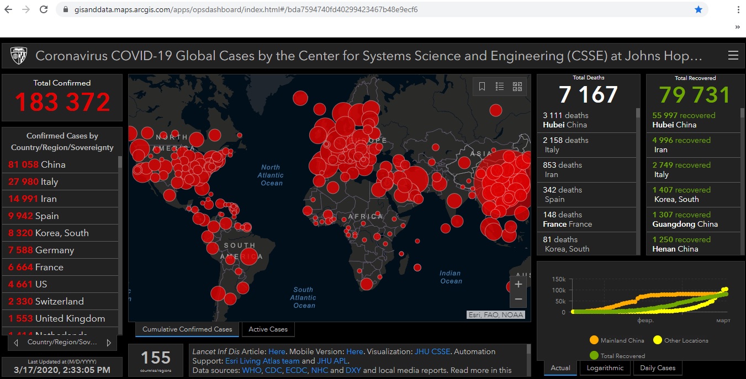Click the Esri, FAO, NOAA attribution
The height and width of the screenshot is (379, 746).
click(x=495, y=315)
